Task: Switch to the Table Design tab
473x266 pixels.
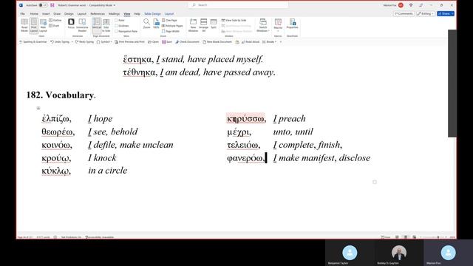Action: [x=152, y=14]
